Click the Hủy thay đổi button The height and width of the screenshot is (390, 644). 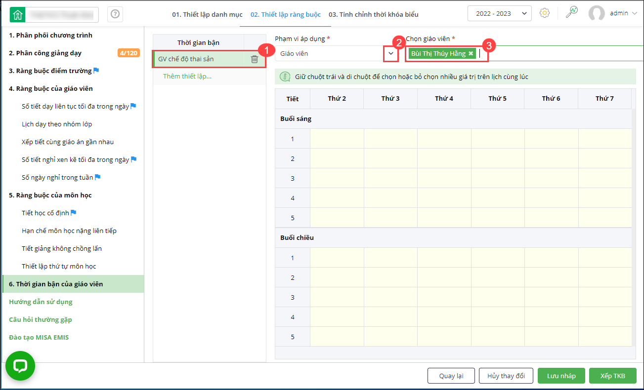(x=506, y=376)
